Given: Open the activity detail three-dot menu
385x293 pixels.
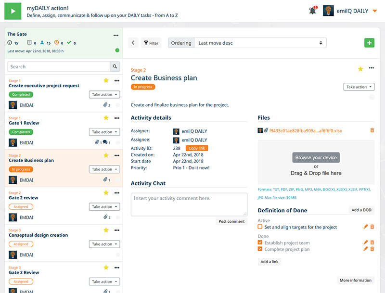Looking at the screenshot, I should click(372, 68).
